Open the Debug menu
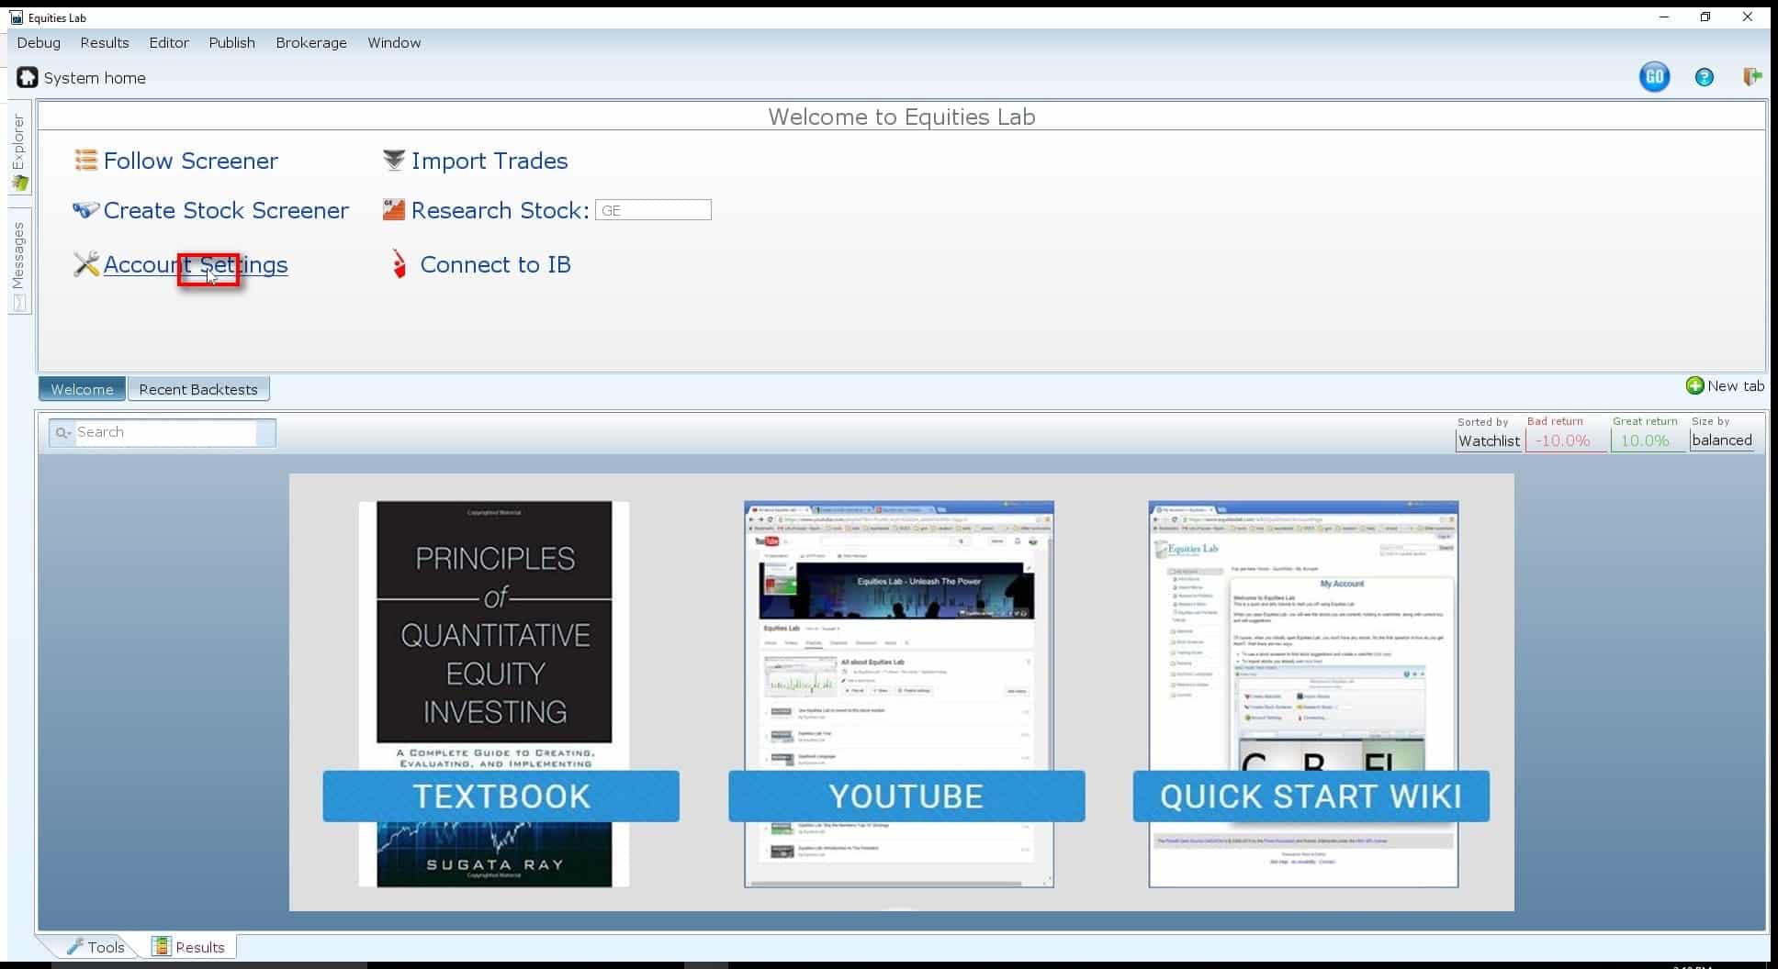1778x969 pixels. [x=39, y=43]
